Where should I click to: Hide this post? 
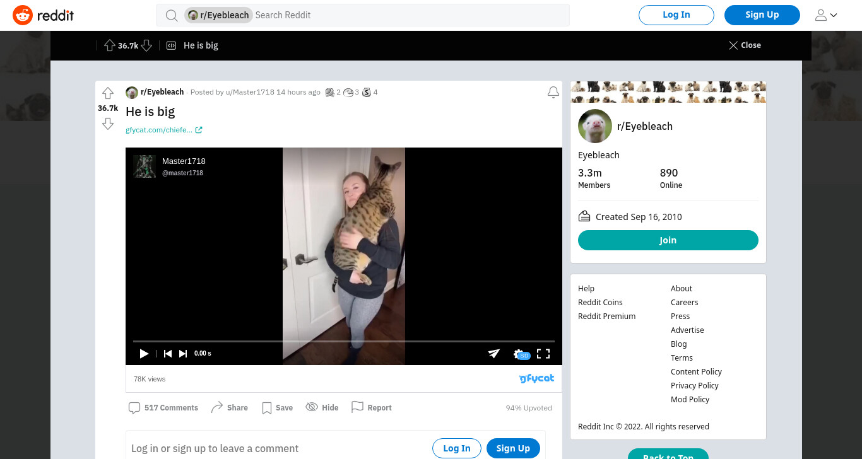(322, 408)
